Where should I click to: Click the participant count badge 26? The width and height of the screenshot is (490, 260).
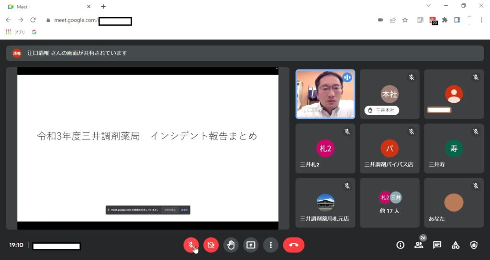pos(423,238)
